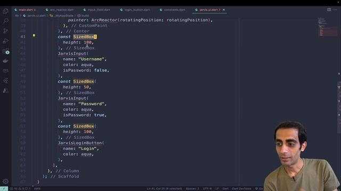Click the lib folder in the breadcrumb
341x191 pixels.
[x=17, y=15]
